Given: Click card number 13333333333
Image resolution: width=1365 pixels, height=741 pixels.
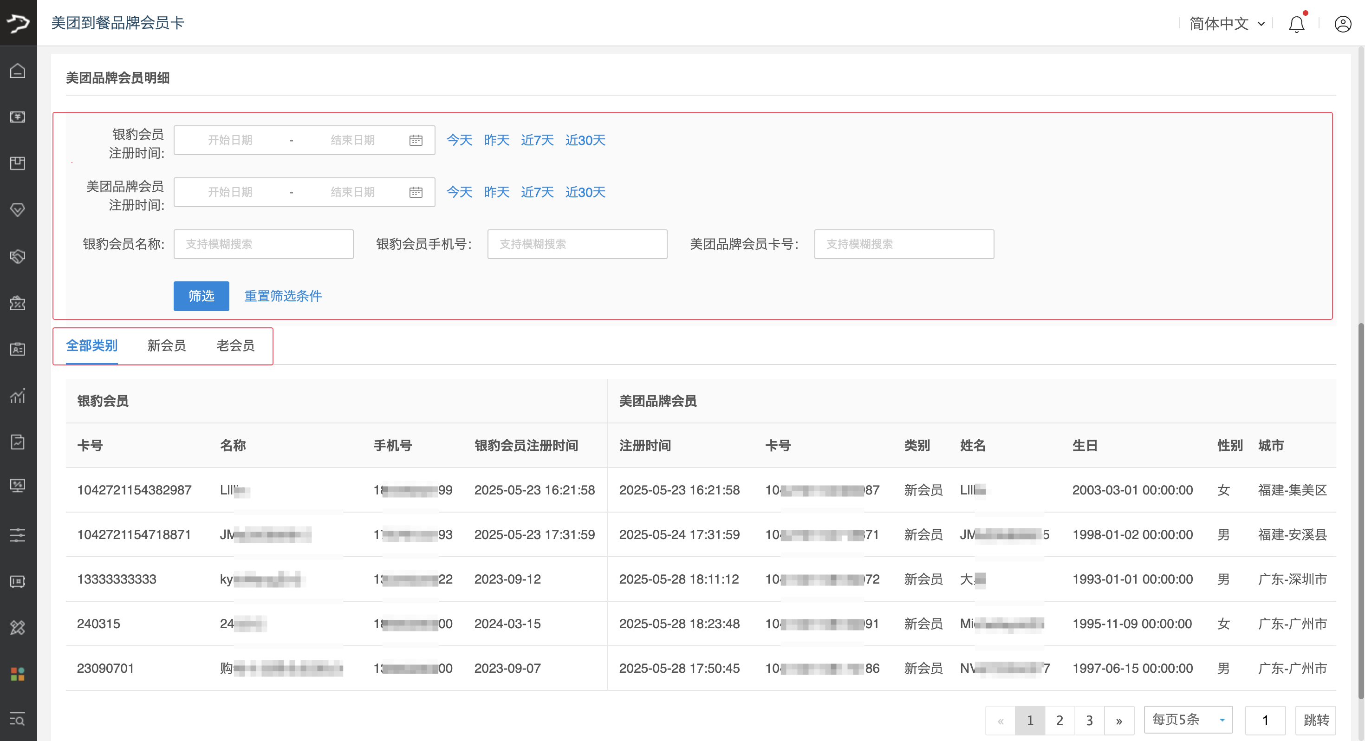Looking at the screenshot, I should pyautogui.click(x=117, y=579).
